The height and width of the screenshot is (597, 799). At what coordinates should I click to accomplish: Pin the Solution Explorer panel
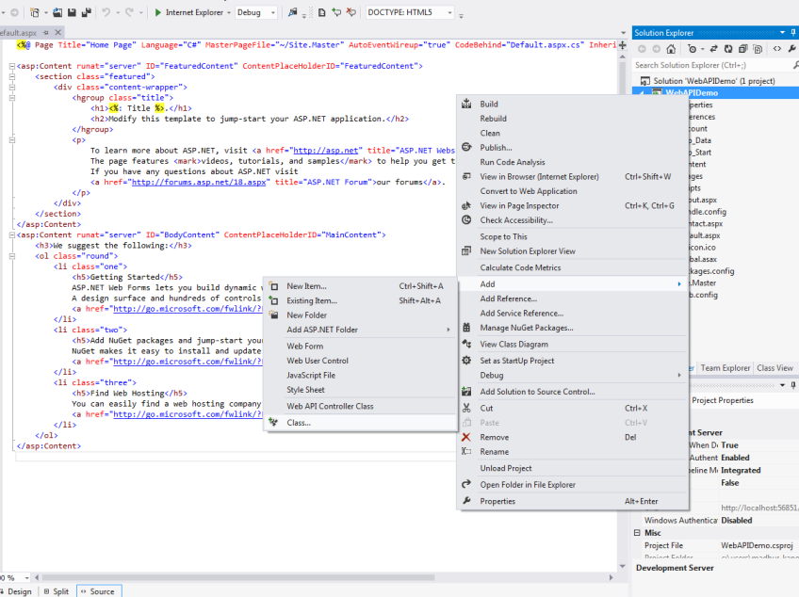point(793,31)
